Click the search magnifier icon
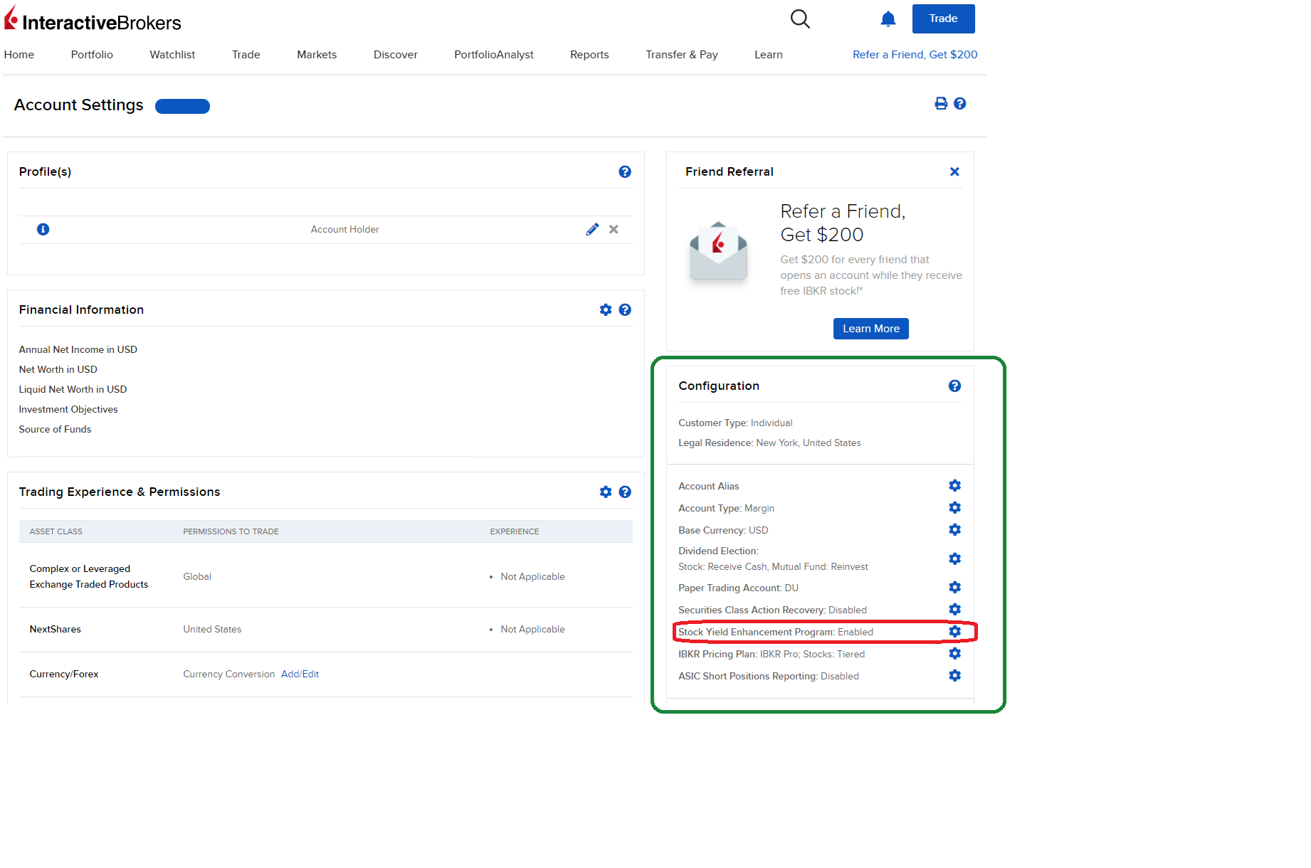Screen dimensions: 1311x868 800,18
